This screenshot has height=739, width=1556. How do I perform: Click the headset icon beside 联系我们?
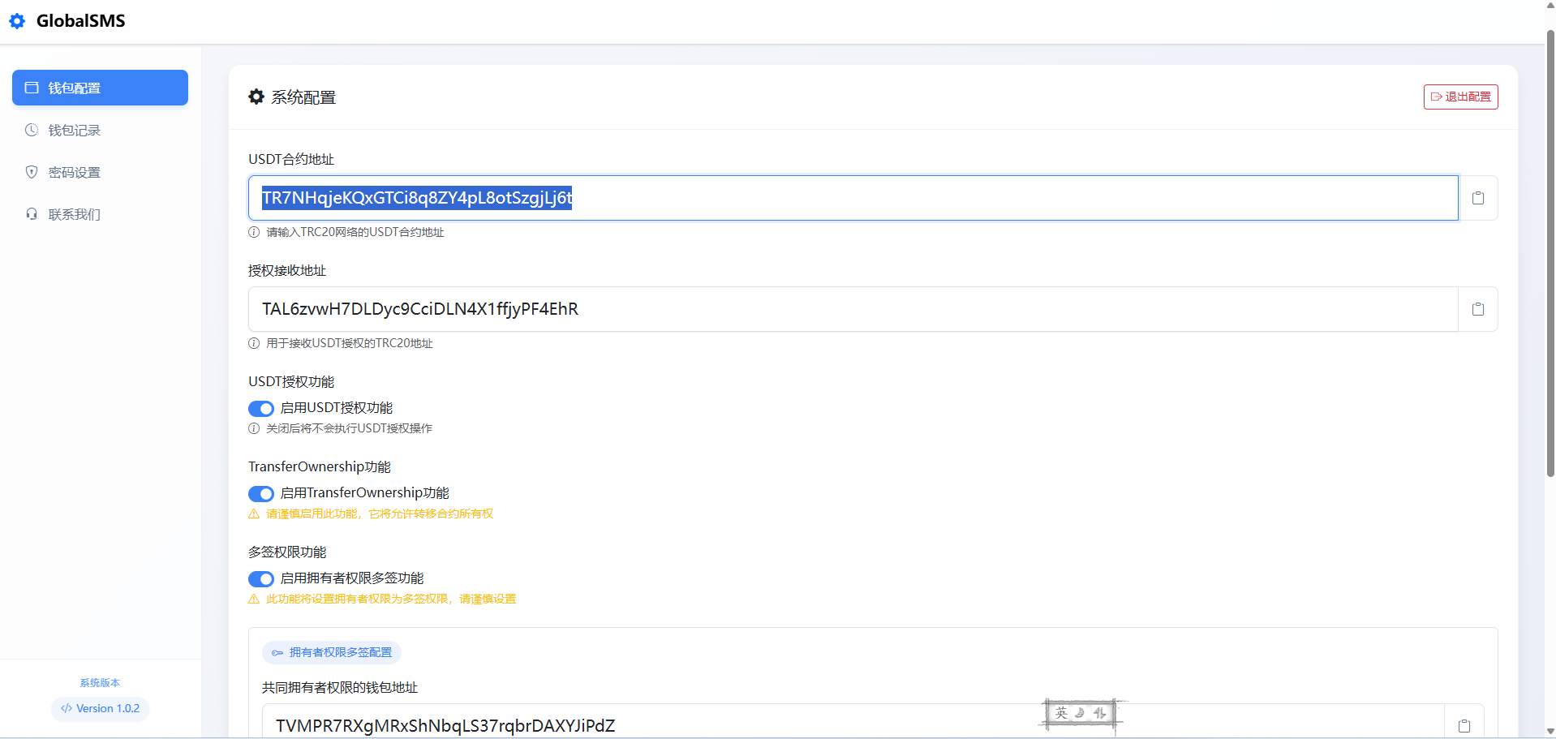coord(32,214)
